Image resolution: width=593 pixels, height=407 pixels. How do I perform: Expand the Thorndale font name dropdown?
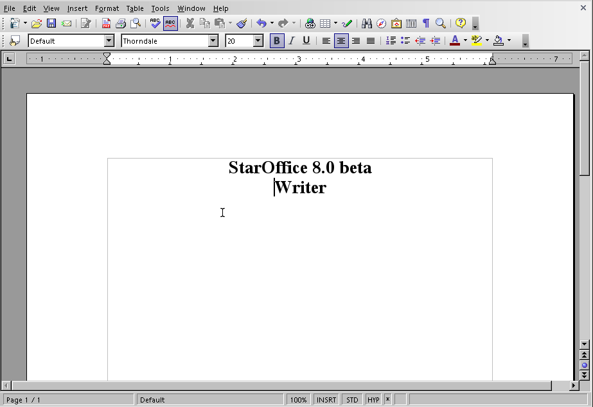pos(213,41)
